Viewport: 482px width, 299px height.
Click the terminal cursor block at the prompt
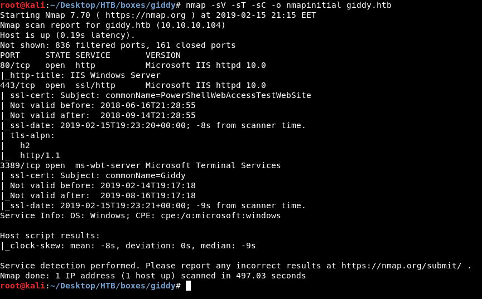[x=188, y=286]
